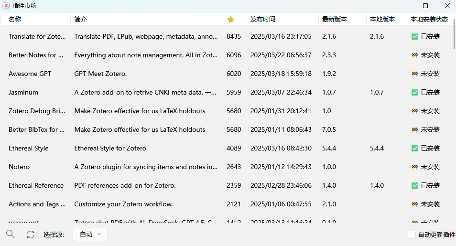Select the Translate for Zotero plugin name
This screenshot has height=246, width=456.
point(37,36)
